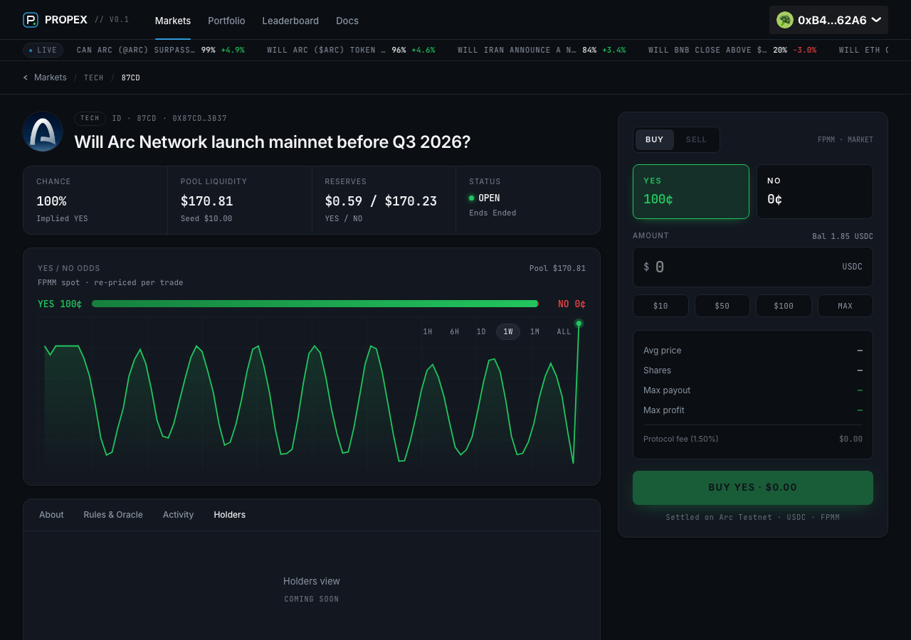The height and width of the screenshot is (640, 911).
Task: Set amount to $100
Action: (784, 306)
